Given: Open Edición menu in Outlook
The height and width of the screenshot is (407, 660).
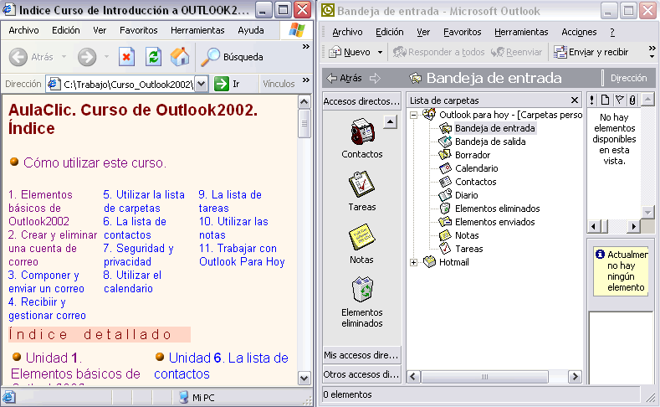Looking at the screenshot, I should point(389,32).
